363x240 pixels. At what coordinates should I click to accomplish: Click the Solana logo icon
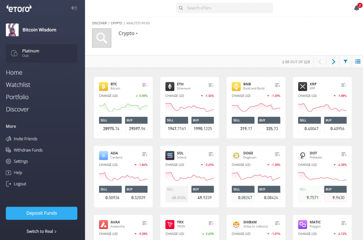(x=170, y=156)
